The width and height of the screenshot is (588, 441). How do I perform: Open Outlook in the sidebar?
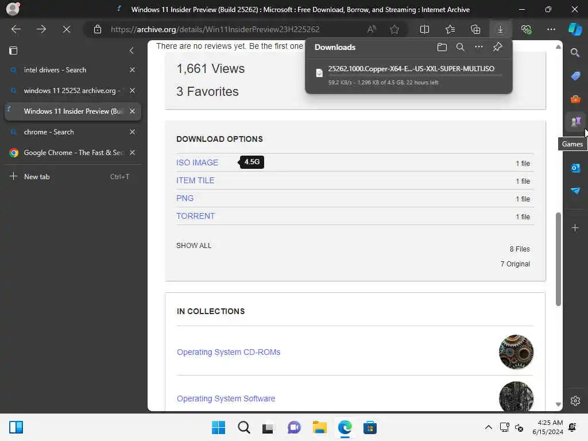coord(575,168)
